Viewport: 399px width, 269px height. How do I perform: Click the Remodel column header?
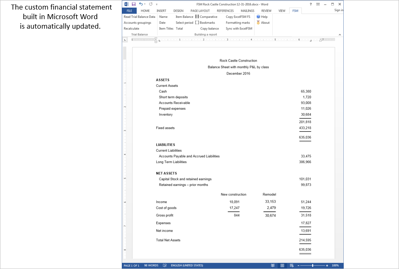tap(269, 195)
